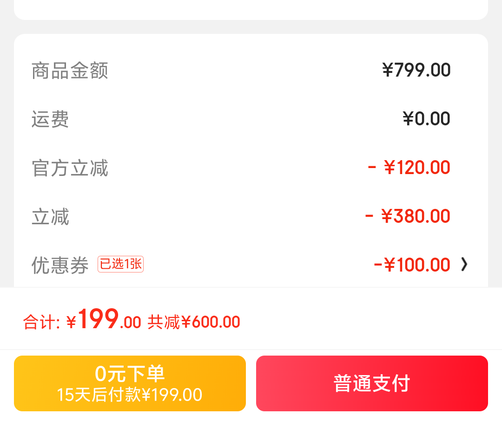Click the 0元下单 pay-later button

pyautogui.click(x=130, y=383)
